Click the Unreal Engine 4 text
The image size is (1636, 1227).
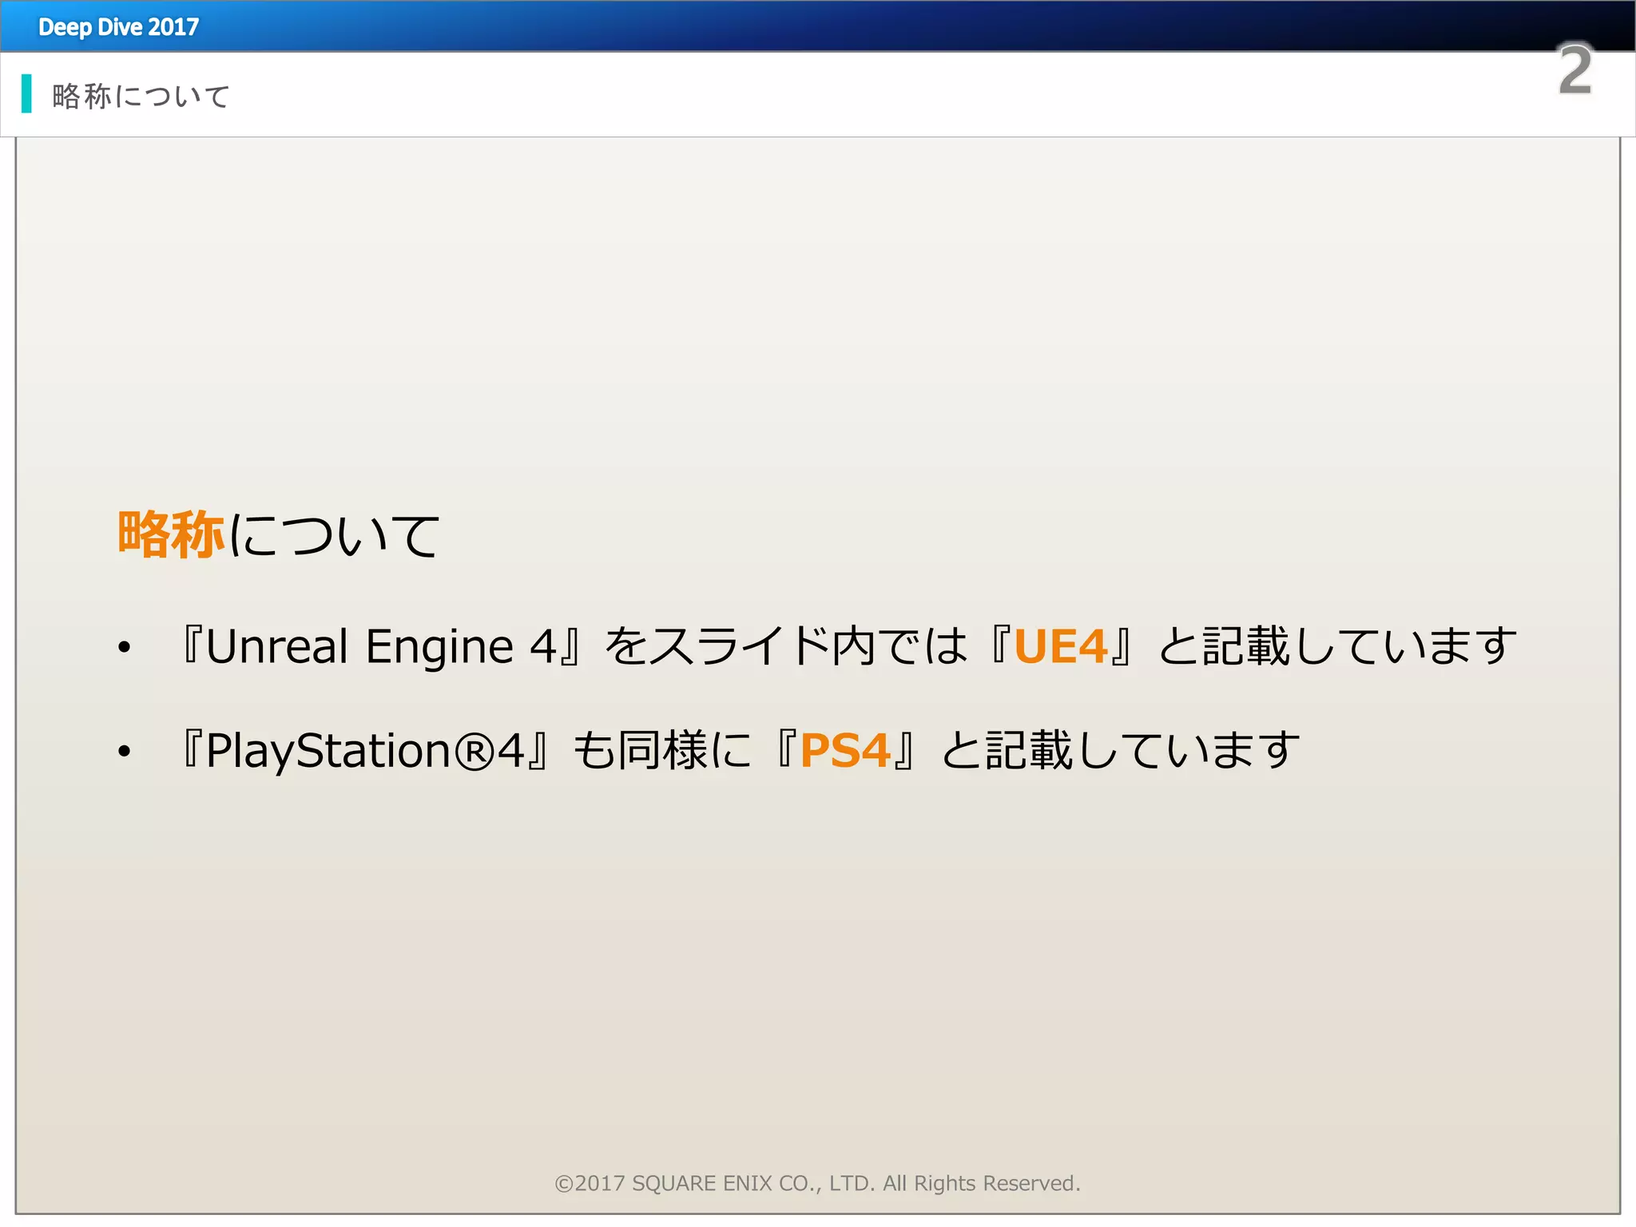pyautogui.click(x=381, y=646)
